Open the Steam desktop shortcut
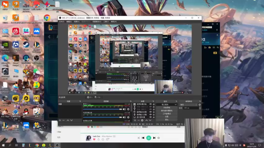 [x=26, y=46]
